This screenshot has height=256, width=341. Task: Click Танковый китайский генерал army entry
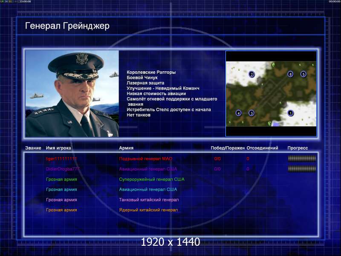(x=149, y=200)
